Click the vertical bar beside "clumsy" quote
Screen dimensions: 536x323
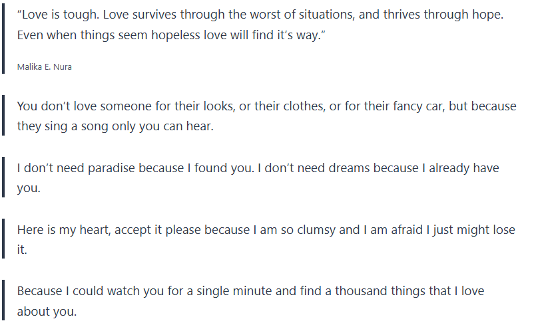coord(3,239)
